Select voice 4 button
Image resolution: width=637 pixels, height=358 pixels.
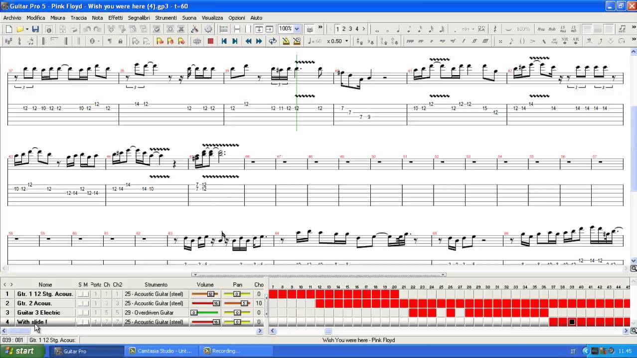pos(357,29)
